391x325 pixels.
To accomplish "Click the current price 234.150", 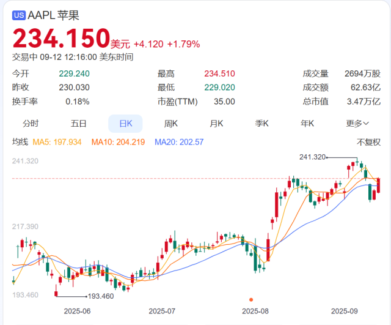I will click(61, 39).
